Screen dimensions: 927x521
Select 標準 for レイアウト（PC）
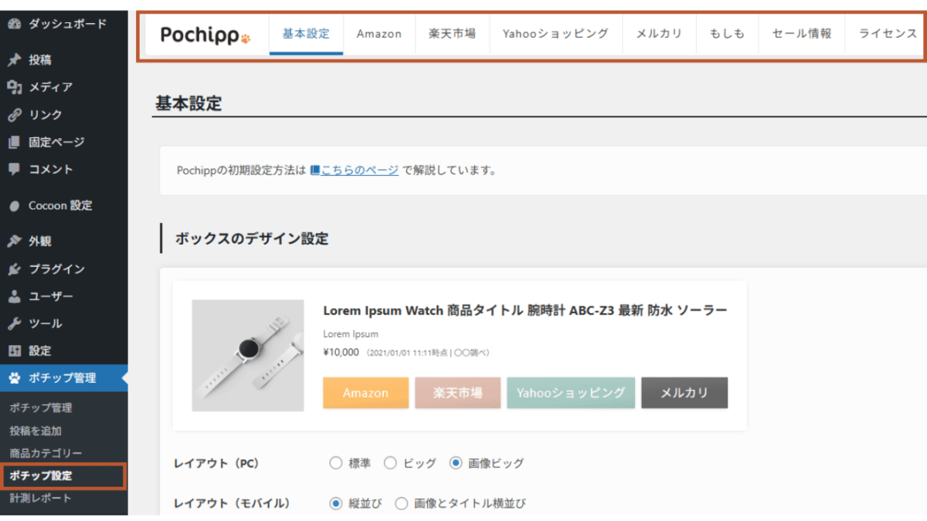point(335,463)
